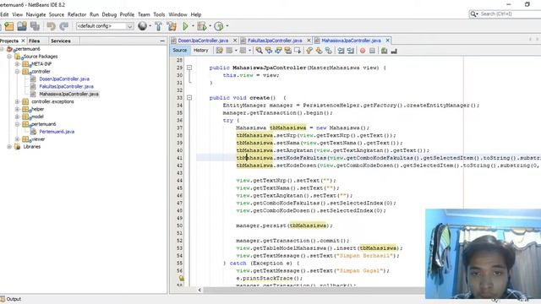Click the search magnifier icon top right
This screenshot has height=304, width=541.
click(473, 14)
